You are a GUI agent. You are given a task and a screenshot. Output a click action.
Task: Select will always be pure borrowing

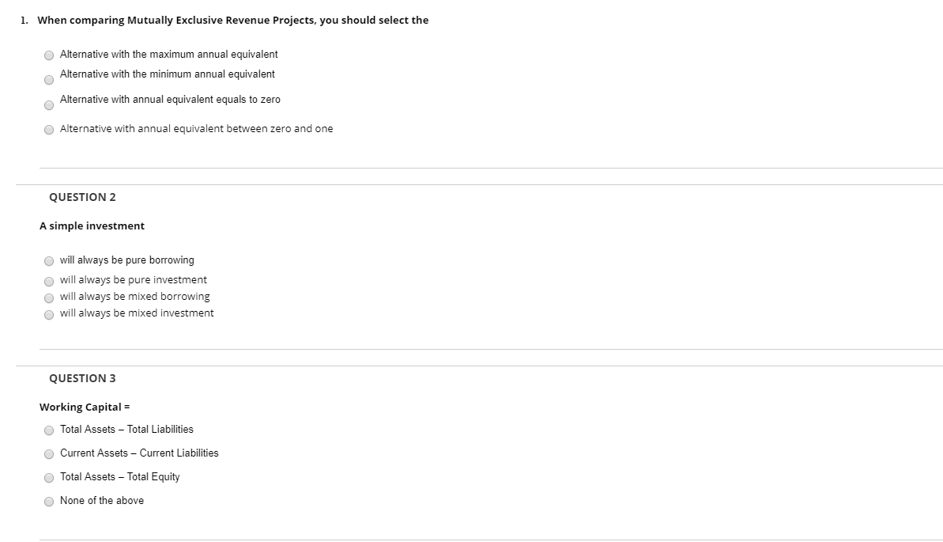(49, 260)
